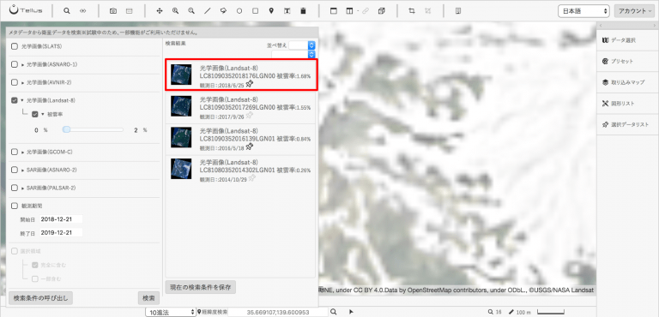Image resolution: width=659 pixels, height=317 pixels.
Task: Click the crop tool icon
Action: click(412, 11)
